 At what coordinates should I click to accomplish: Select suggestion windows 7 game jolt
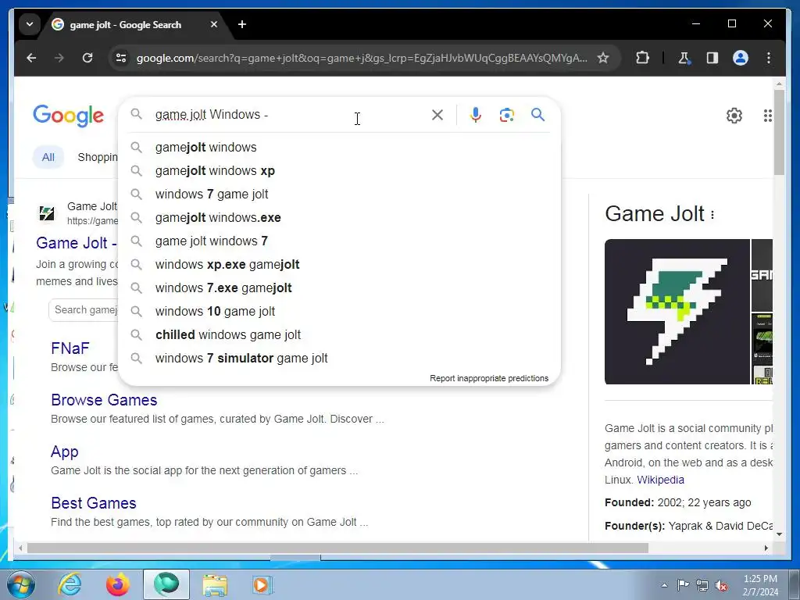(339, 195)
